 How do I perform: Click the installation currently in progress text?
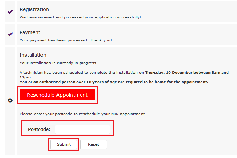59,63
